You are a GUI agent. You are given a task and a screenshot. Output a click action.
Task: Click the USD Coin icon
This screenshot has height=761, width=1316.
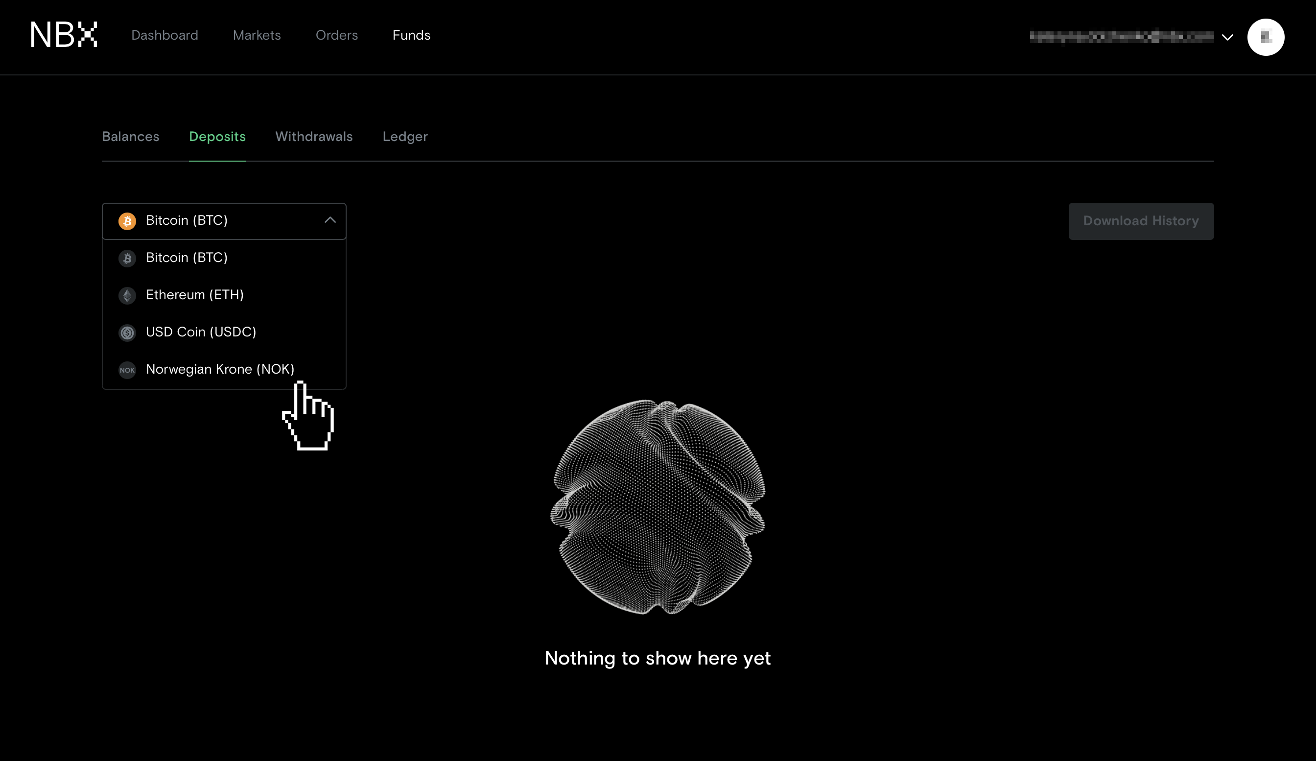(x=127, y=333)
